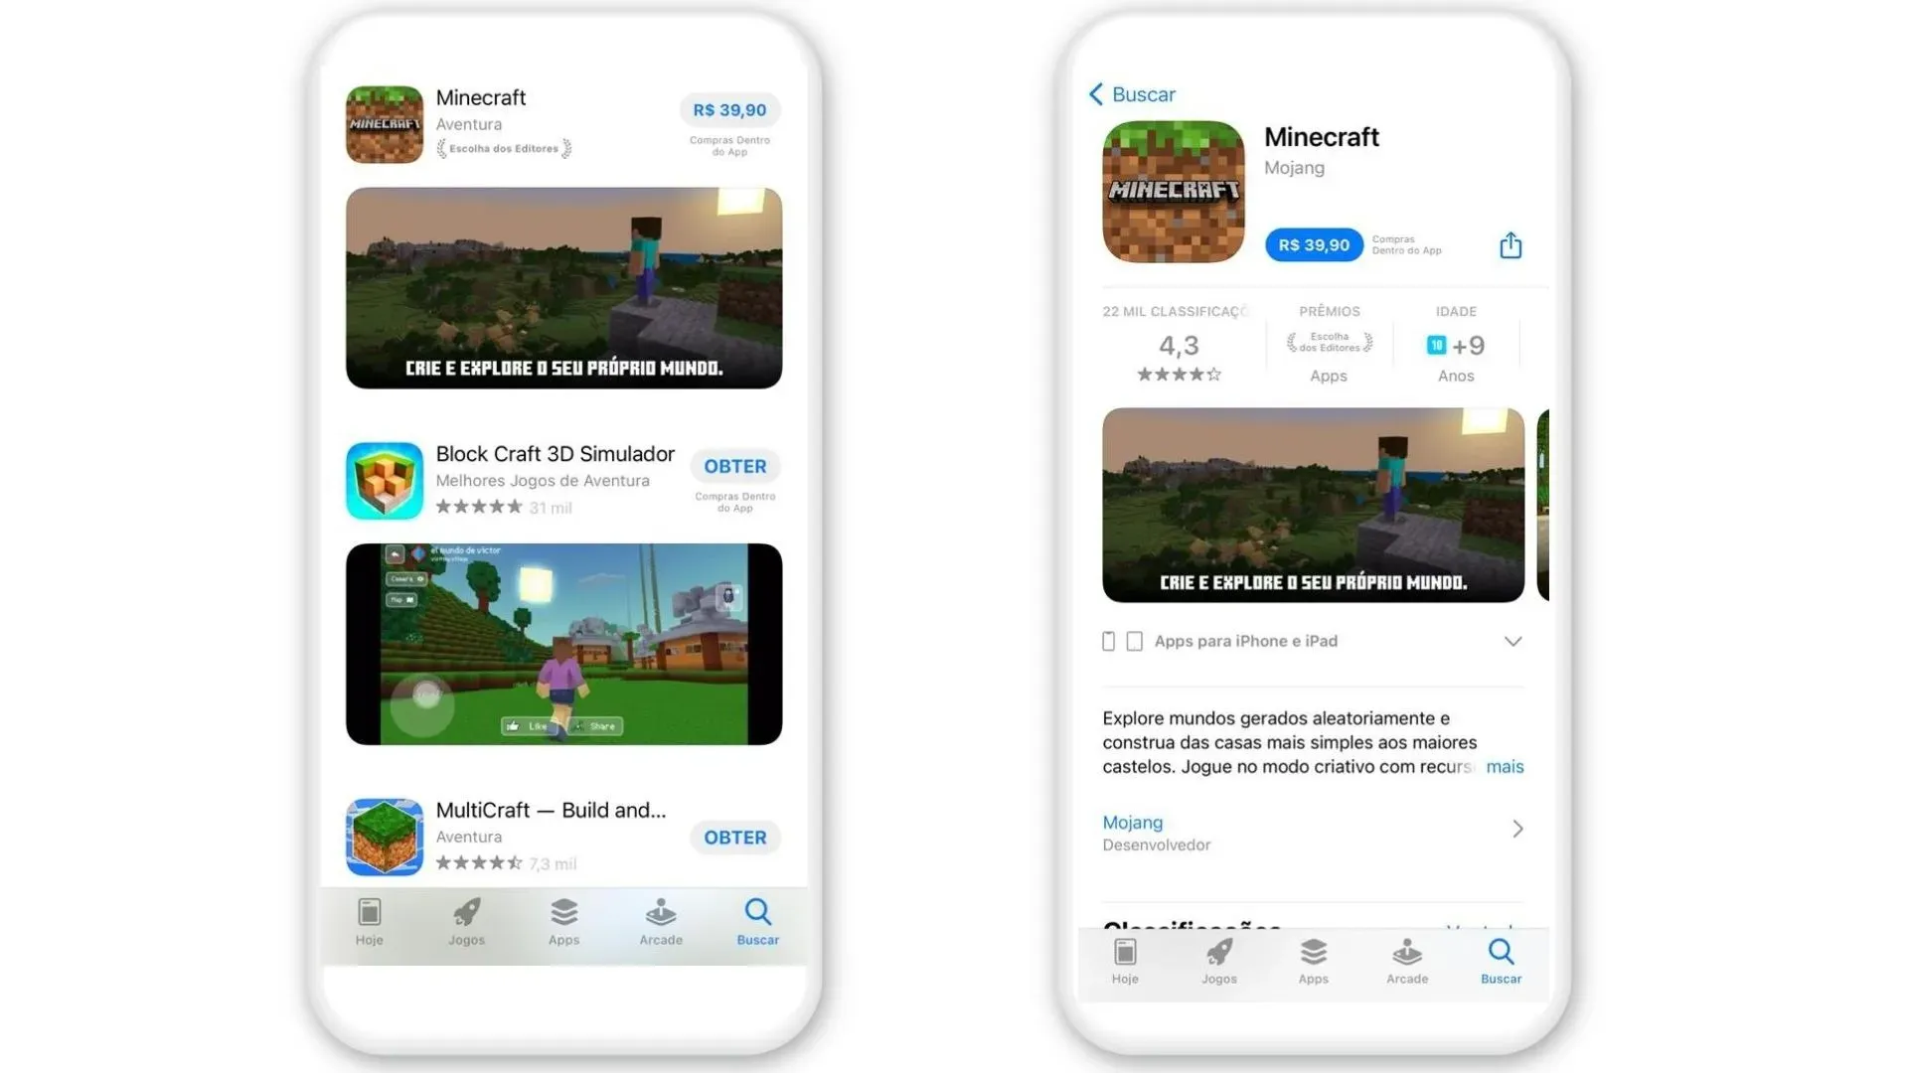Tap the MultiCraft Build icon

pyautogui.click(x=384, y=834)
